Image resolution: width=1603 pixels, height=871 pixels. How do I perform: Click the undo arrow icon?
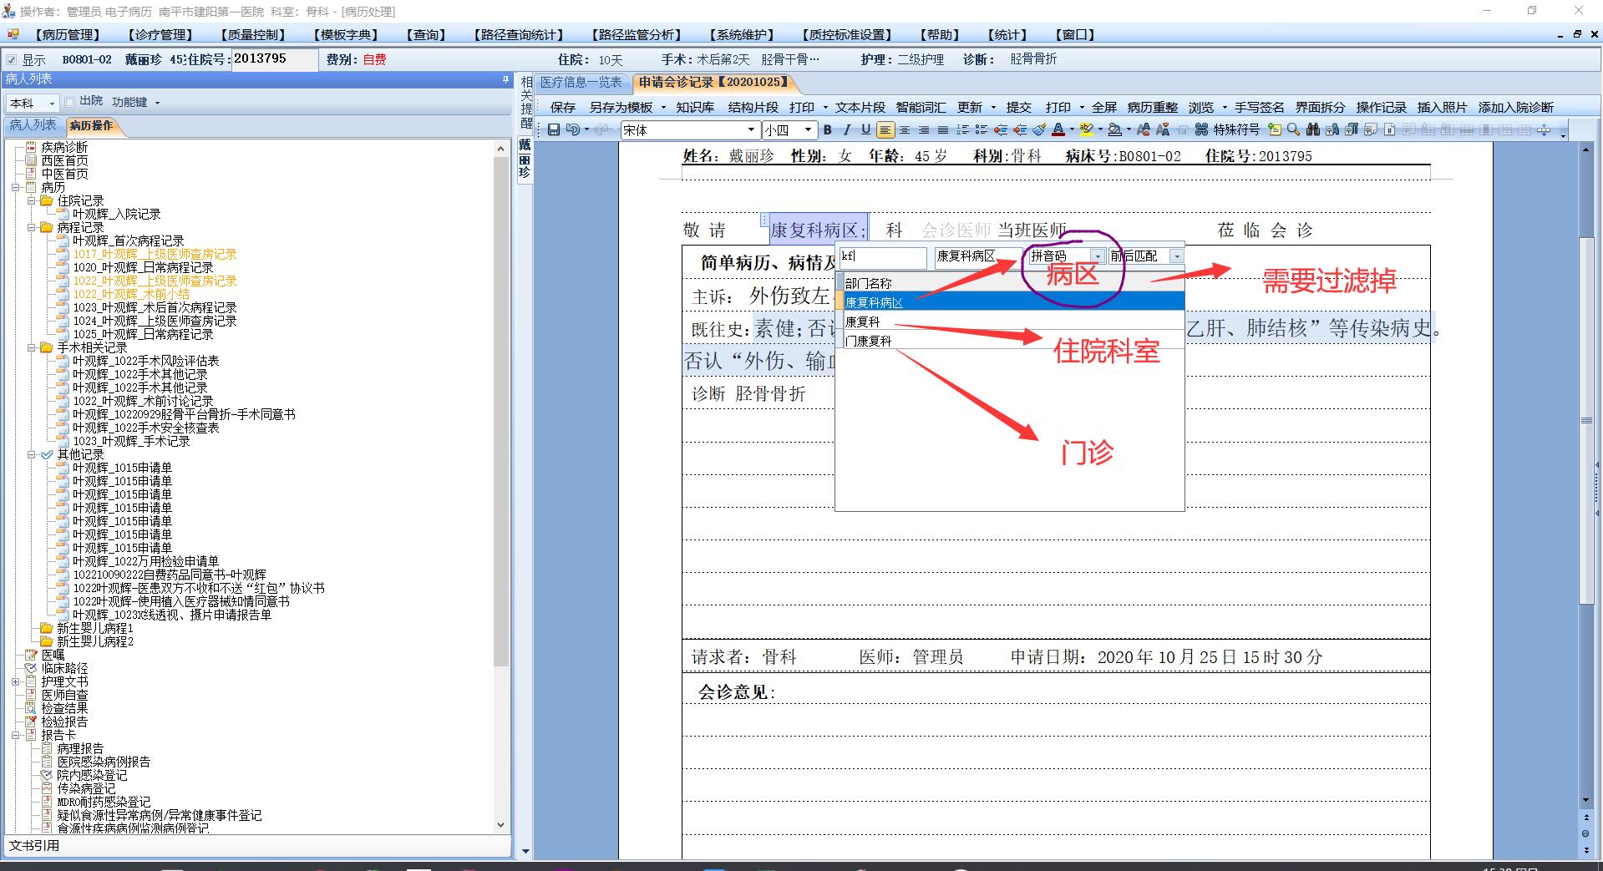click(572, 129)
